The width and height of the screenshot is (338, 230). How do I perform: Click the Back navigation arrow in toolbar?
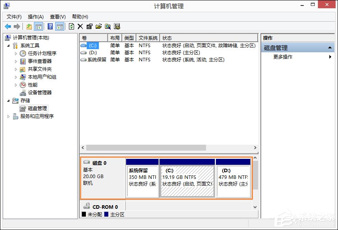point(9,26)
